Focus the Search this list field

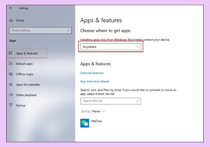(111, 101)
